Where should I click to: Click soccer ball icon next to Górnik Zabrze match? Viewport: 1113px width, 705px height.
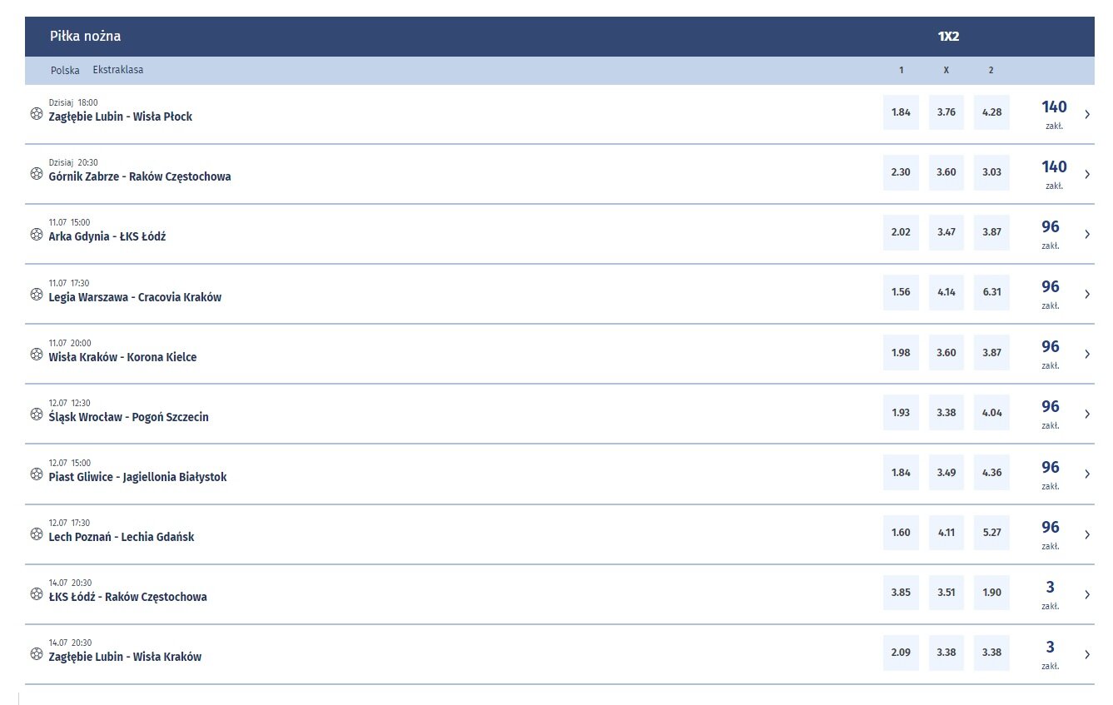(37, 174)
